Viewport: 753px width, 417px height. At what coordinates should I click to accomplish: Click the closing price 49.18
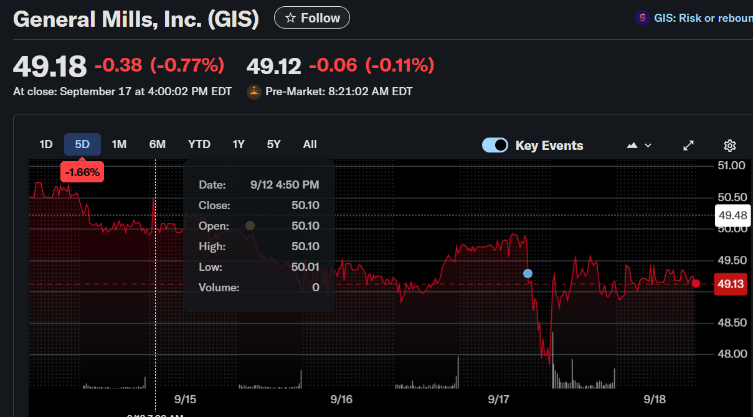(50, 66)
